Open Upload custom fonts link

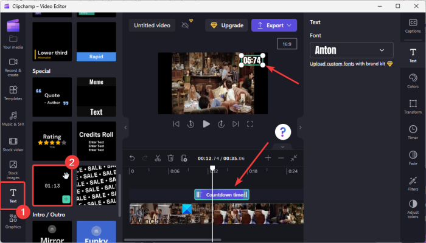pos(332,64)
